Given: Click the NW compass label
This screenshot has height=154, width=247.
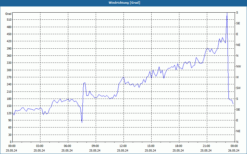Looking at the screenshot, I should [238, 67].
